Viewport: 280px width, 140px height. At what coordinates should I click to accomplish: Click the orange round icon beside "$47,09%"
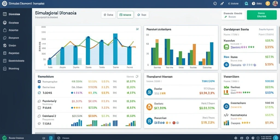point(150,107)
